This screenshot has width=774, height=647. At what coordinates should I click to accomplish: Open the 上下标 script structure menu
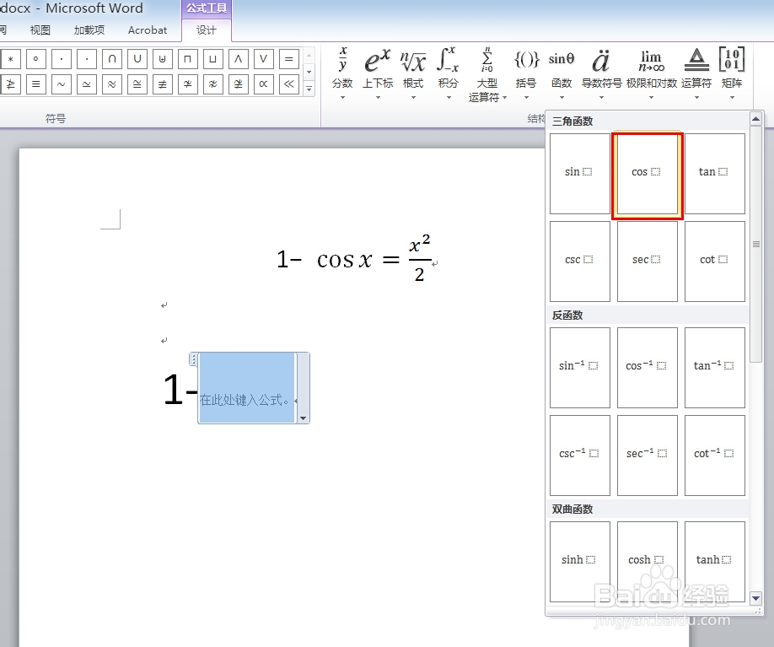click(x=378, y=73)
